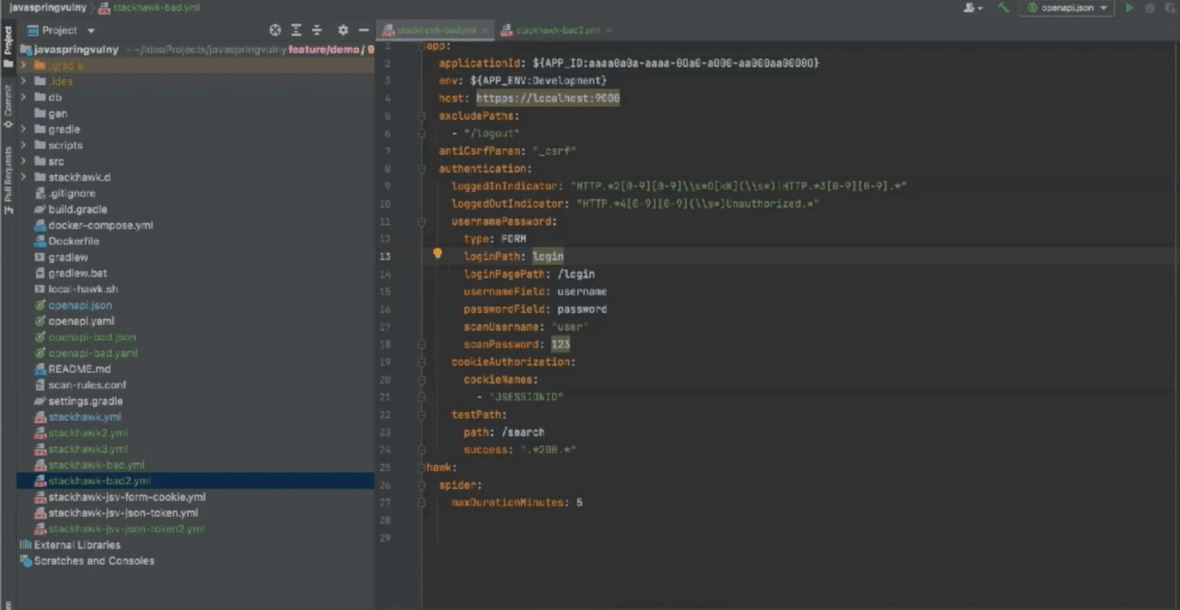This screenshot has height=610, width=1180.
Task: Click the Debug bug icon
Action: click(x=1150, y=7)
